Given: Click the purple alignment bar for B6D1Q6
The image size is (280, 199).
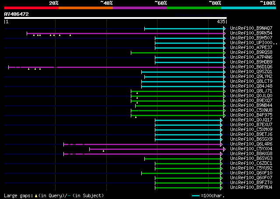Looking at the screenshot, I should coord(116,68).
